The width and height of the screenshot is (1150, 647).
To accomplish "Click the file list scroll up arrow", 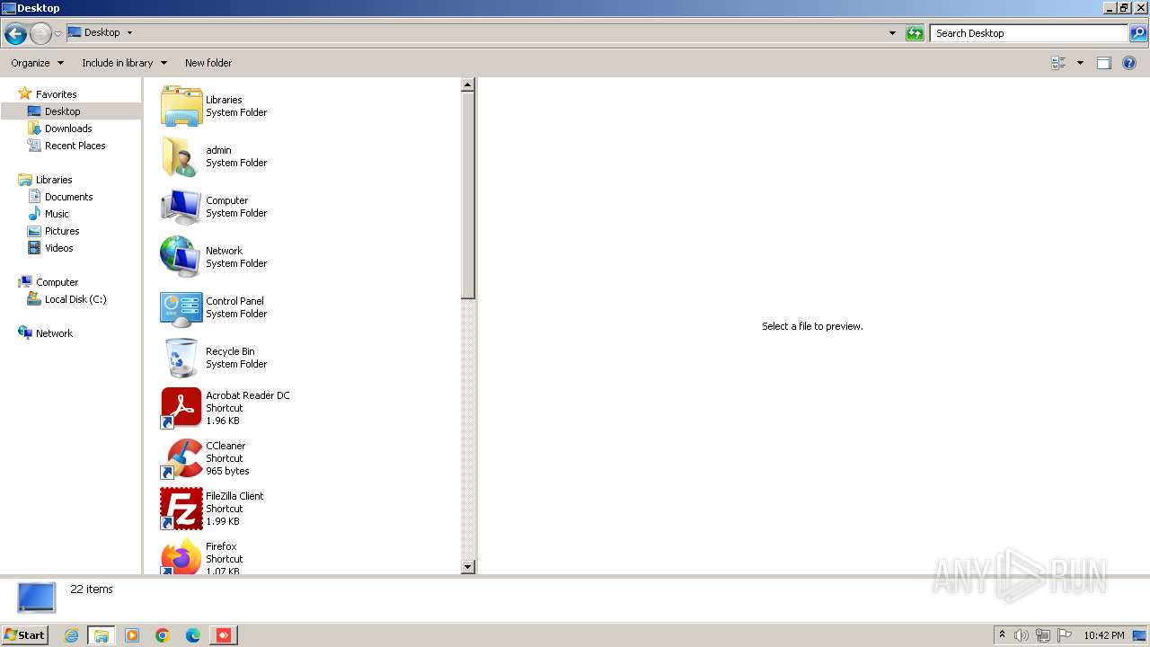I will point(467,85).
